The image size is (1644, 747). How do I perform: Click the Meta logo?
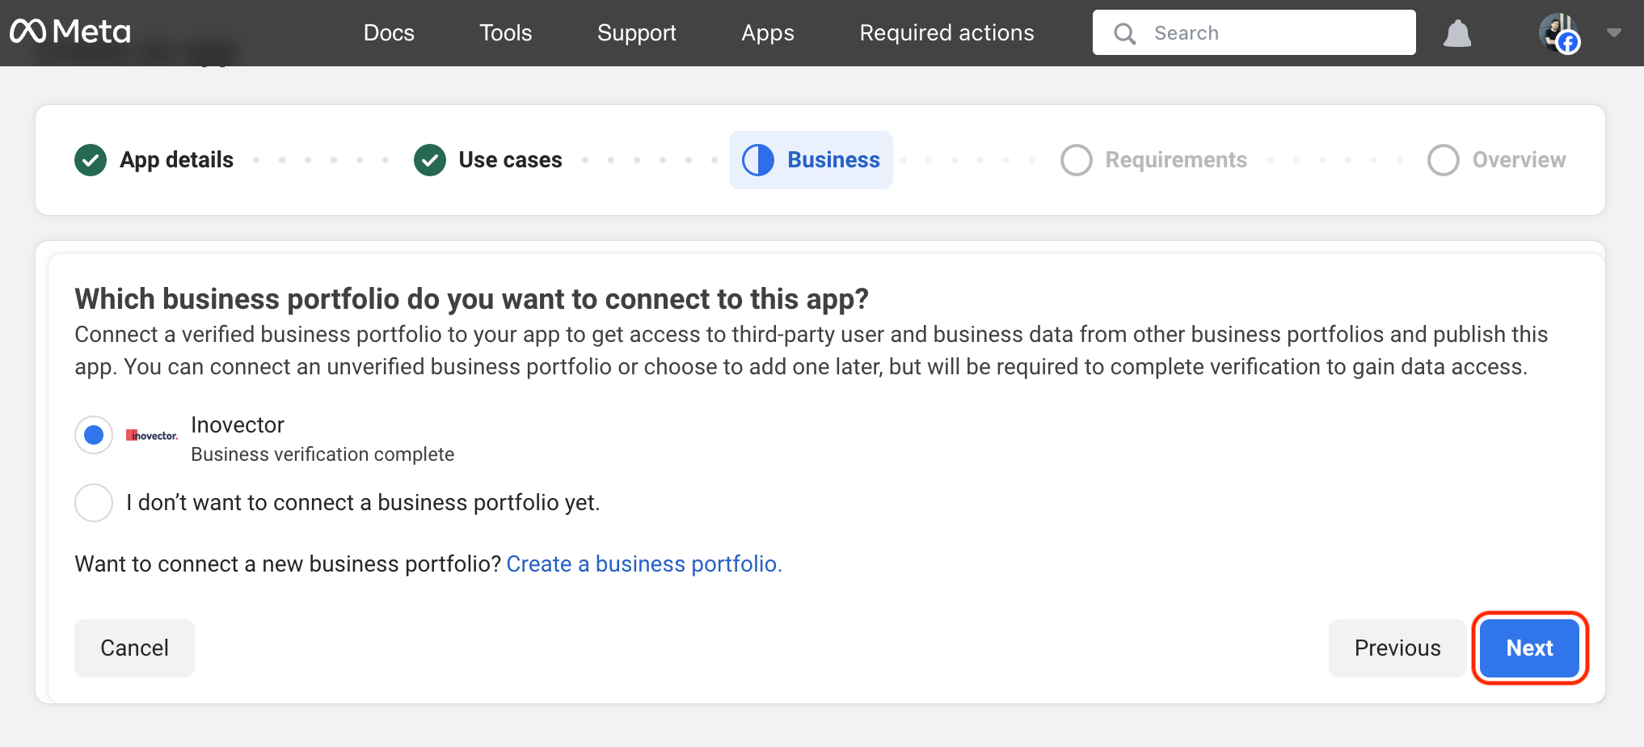point(70,32)
